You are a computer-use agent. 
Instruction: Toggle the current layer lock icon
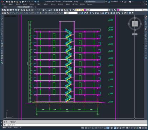click(x=83, y=10)
